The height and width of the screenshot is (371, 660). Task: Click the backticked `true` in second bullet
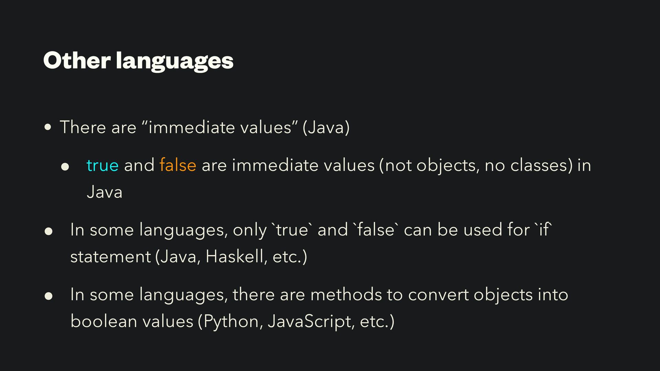[x=292, y=229]
